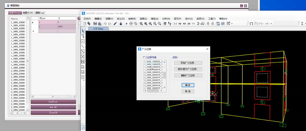
Task: Click the Lock/Unlock model padlock icon
Action: tap(121, 24)
